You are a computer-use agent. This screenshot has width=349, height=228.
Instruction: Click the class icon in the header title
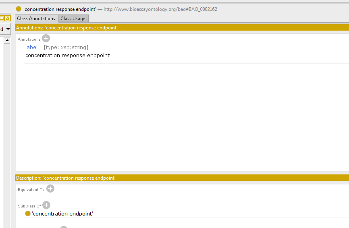coord(19,9)
